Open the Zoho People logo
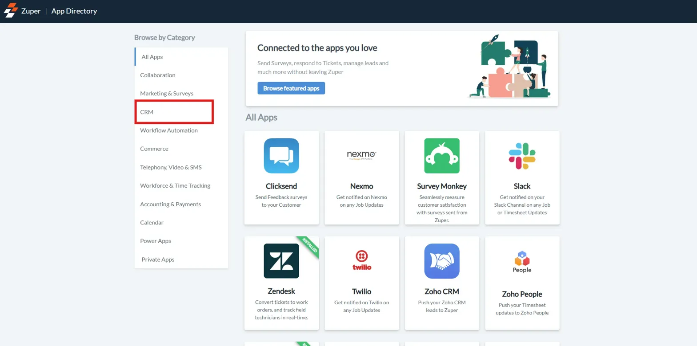 [x=522, y=262]
